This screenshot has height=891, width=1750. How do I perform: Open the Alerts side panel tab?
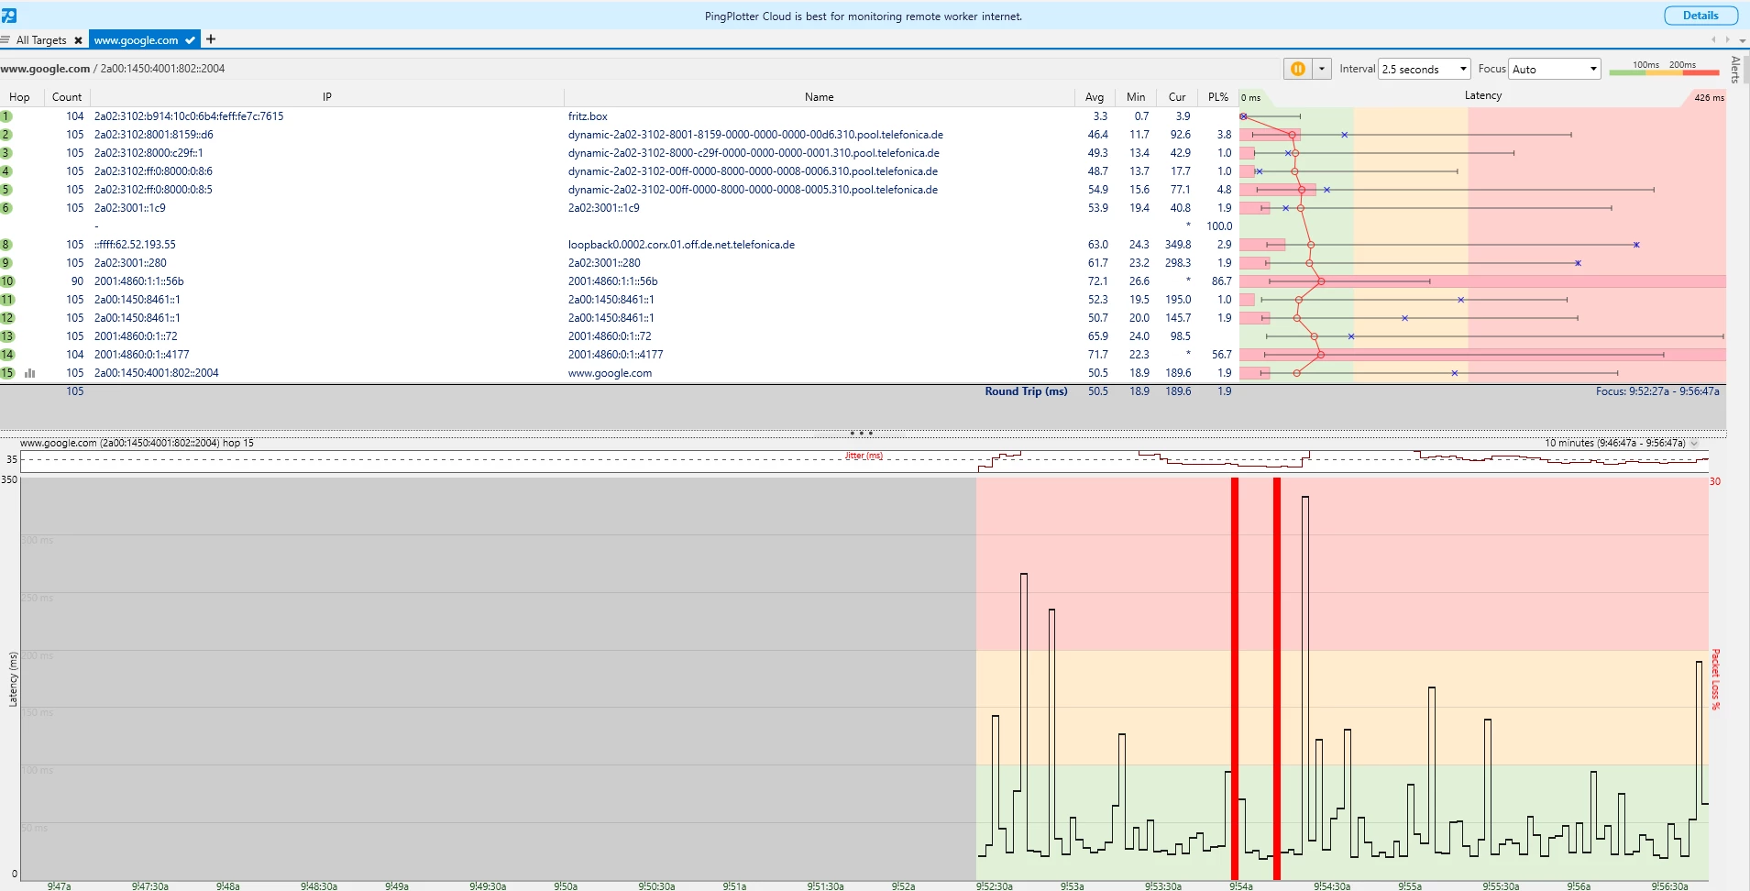coord(1735,70)
